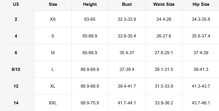Select the XL size cell
Viewport: 219px width, 111px height.
53,86
